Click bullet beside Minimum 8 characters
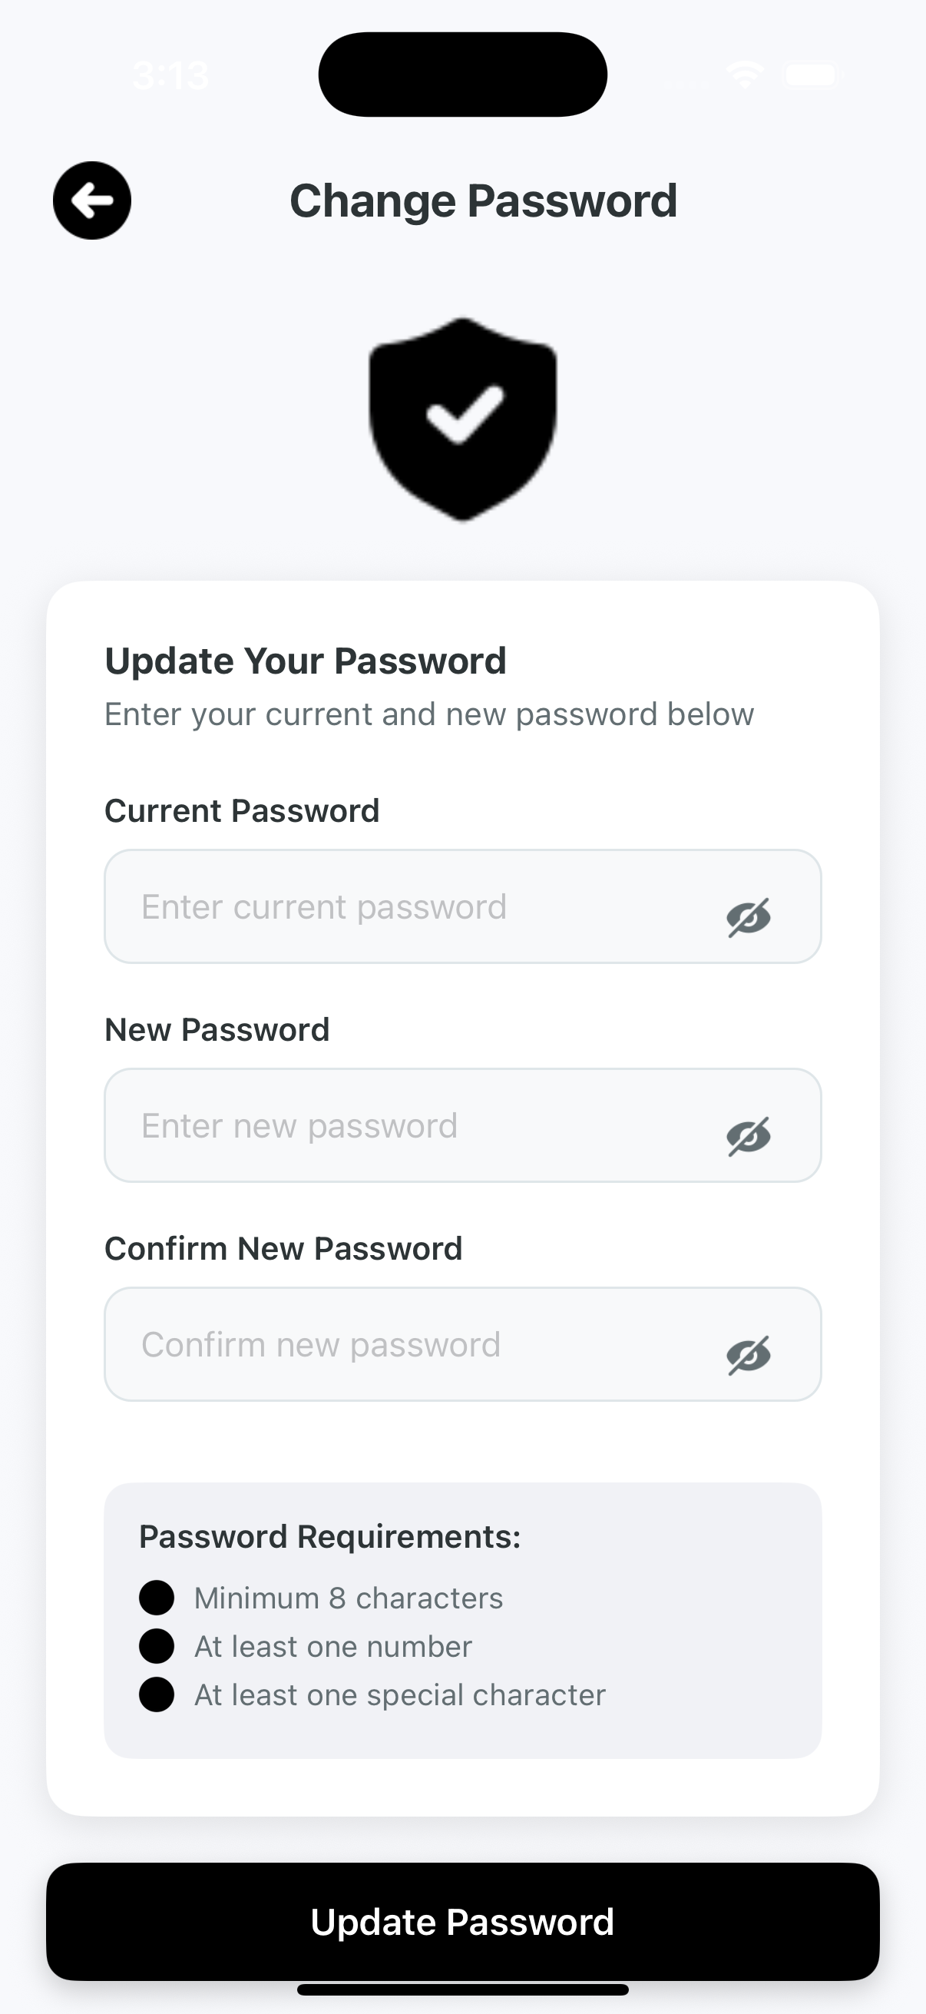 (157, 1597)
